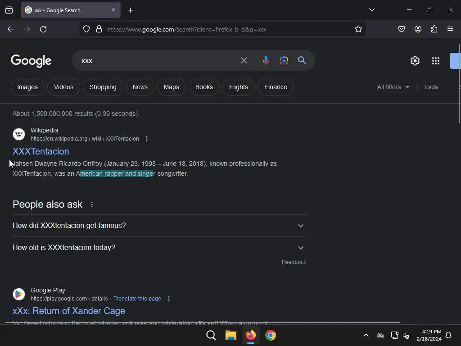Open Wikipedia result options menu

click(147, 139)
